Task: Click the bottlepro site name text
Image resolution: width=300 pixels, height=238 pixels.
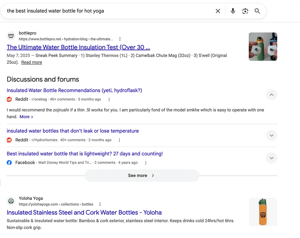Action: (27, 33)
